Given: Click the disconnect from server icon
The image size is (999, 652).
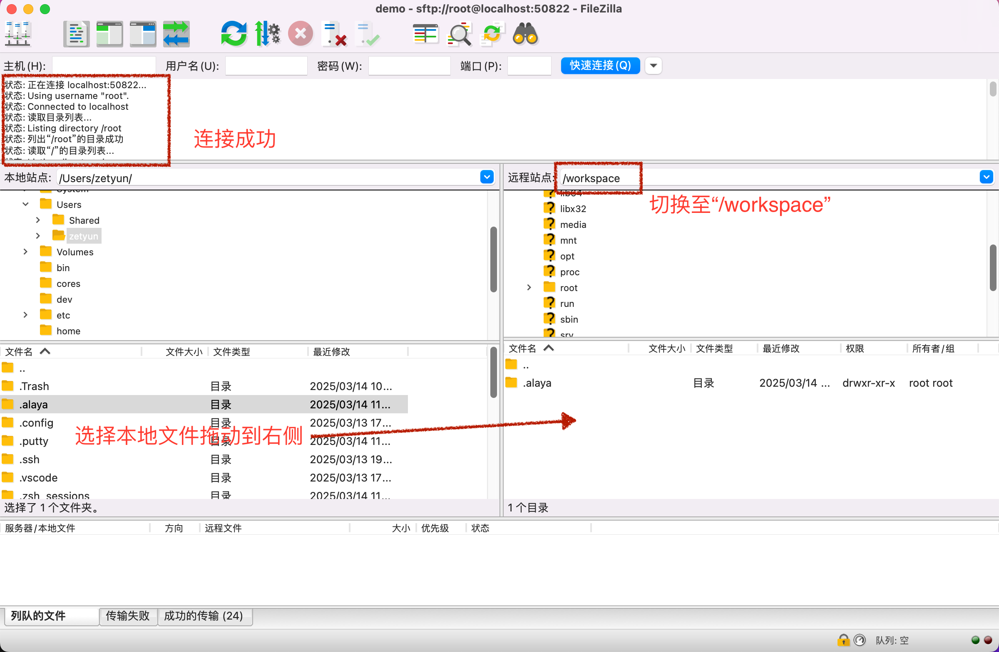Looking at the screenshot, I should (334, 34).
